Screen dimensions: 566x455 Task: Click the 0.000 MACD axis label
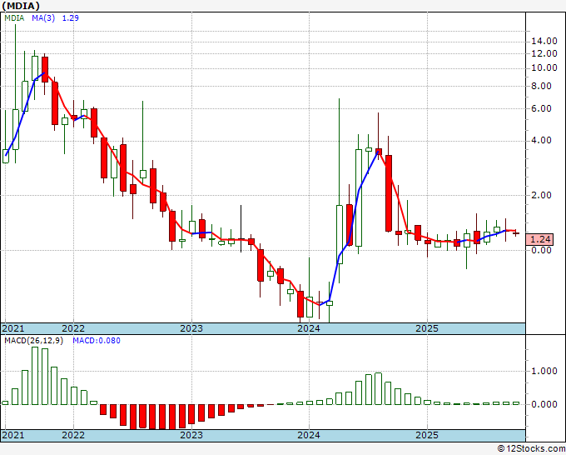click(544, 404)
